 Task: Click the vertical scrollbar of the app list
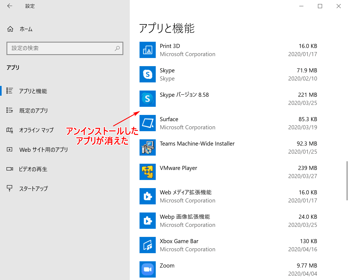click(347, 181)
